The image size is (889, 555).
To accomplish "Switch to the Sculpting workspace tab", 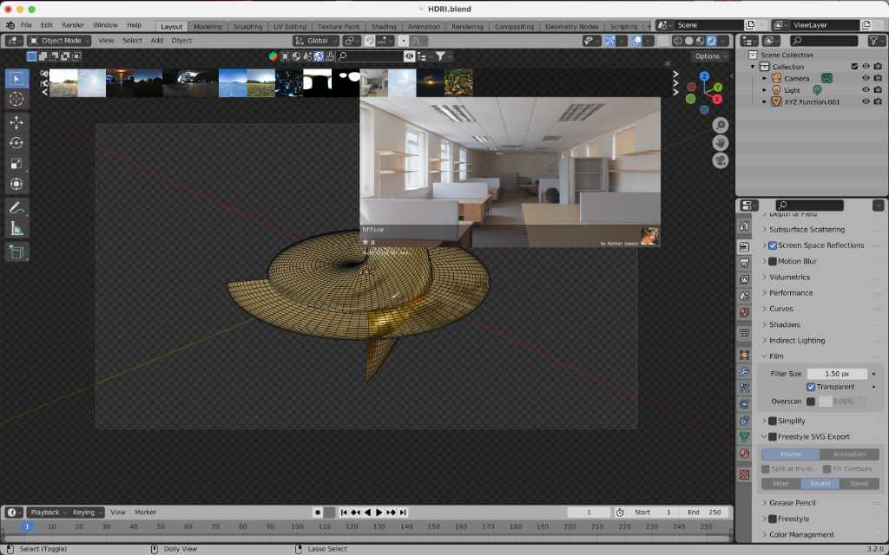I will pyautogui.click(x=247, y=27).
